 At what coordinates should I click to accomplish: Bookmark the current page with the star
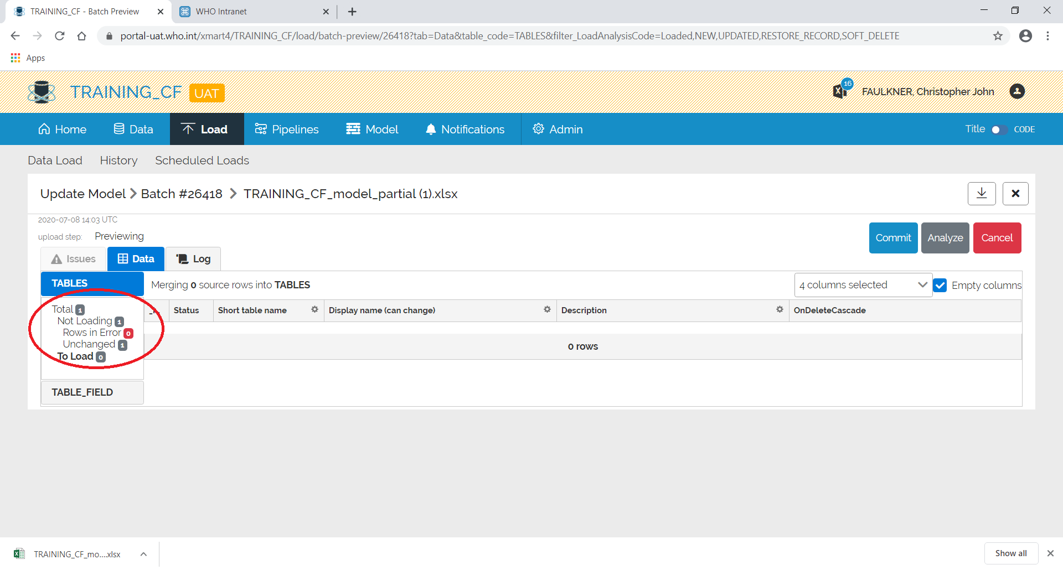998,35
